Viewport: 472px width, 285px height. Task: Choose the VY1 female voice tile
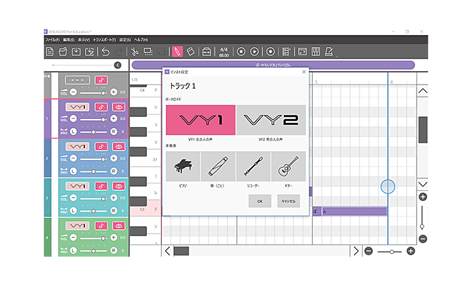[200, 120]
